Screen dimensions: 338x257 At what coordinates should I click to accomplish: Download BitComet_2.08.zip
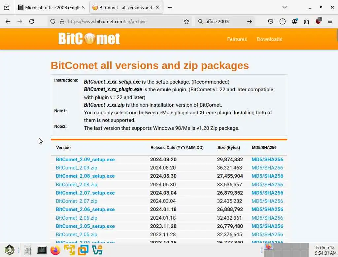coord(76,185)
